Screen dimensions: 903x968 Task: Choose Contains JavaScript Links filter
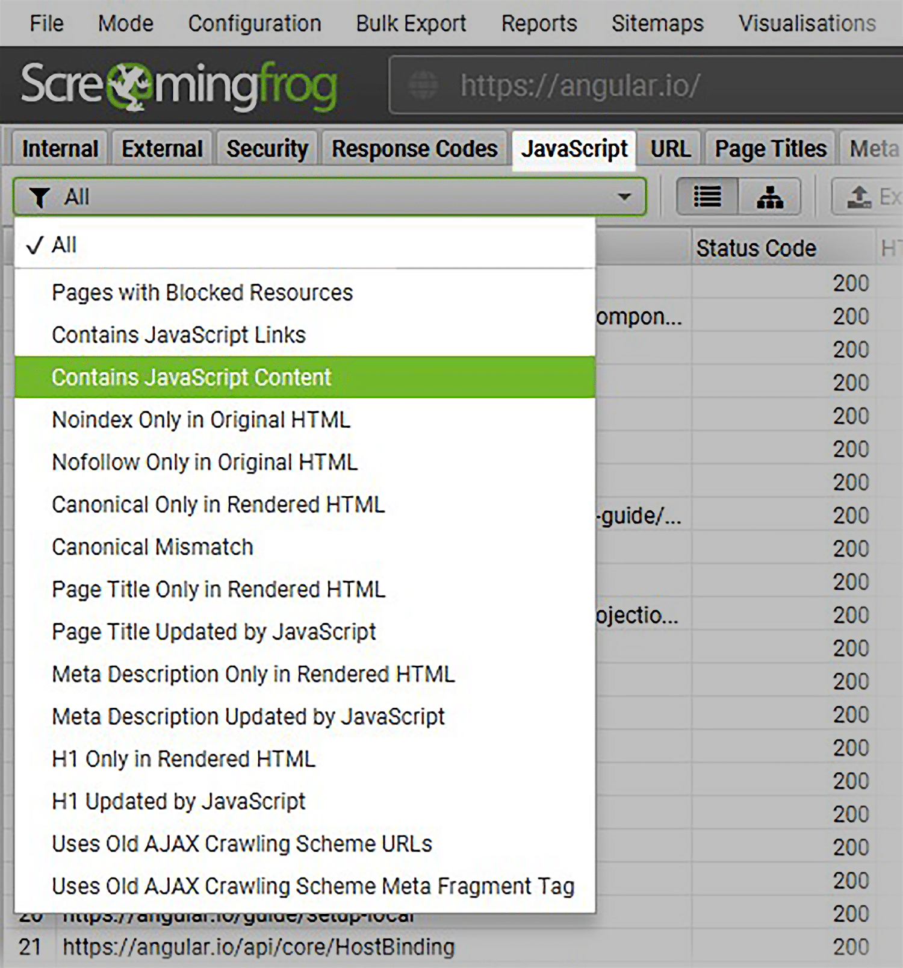pyautogui.click(x=305, y=335)
